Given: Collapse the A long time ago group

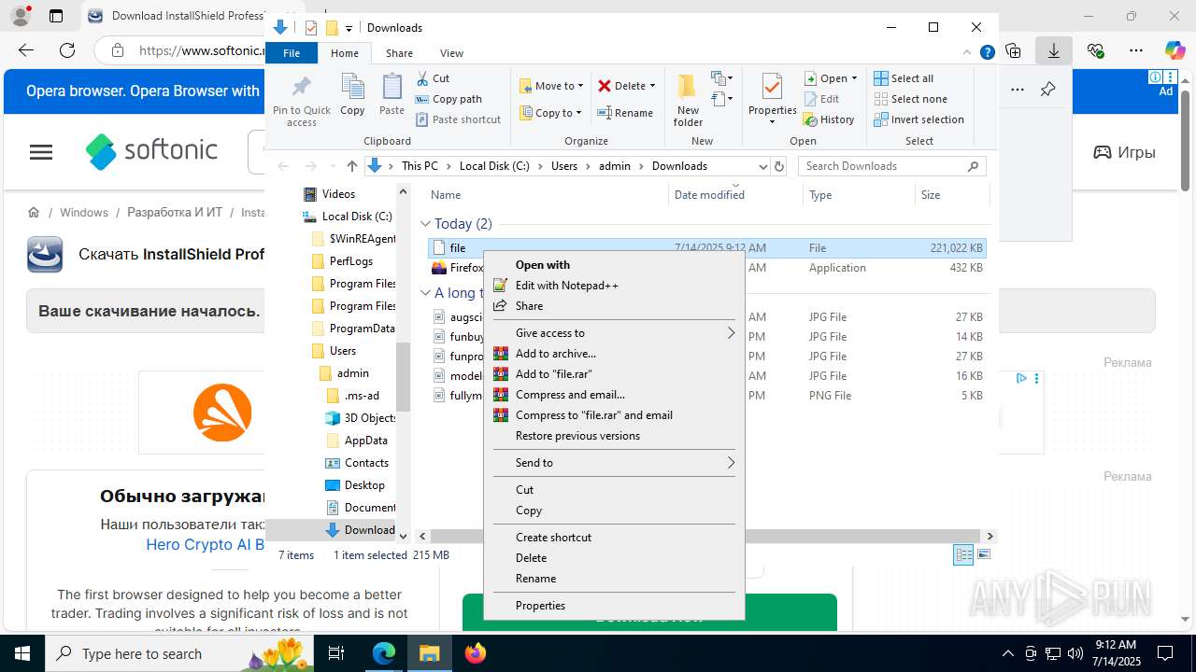Looking at the screenshot, I should 425,293.
